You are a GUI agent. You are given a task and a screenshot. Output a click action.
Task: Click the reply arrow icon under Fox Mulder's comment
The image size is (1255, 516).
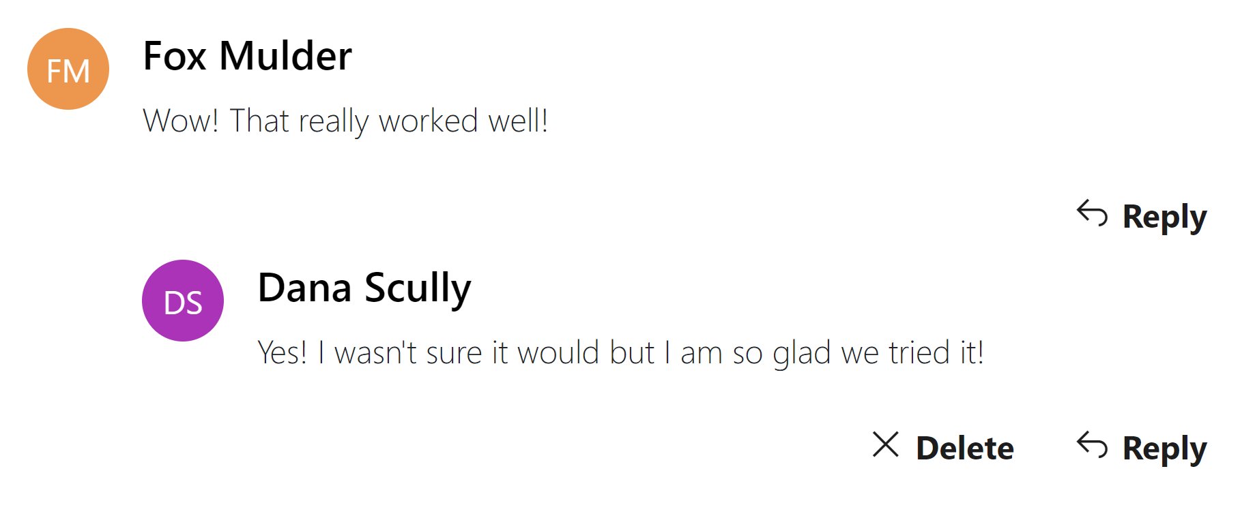pos(1092,213)
